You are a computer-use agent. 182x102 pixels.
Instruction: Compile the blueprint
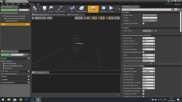(x=34, y=9)
